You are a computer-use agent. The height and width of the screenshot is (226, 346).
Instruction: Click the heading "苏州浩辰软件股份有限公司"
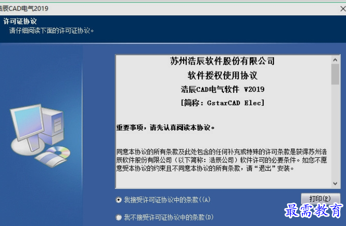pos(222,61)
